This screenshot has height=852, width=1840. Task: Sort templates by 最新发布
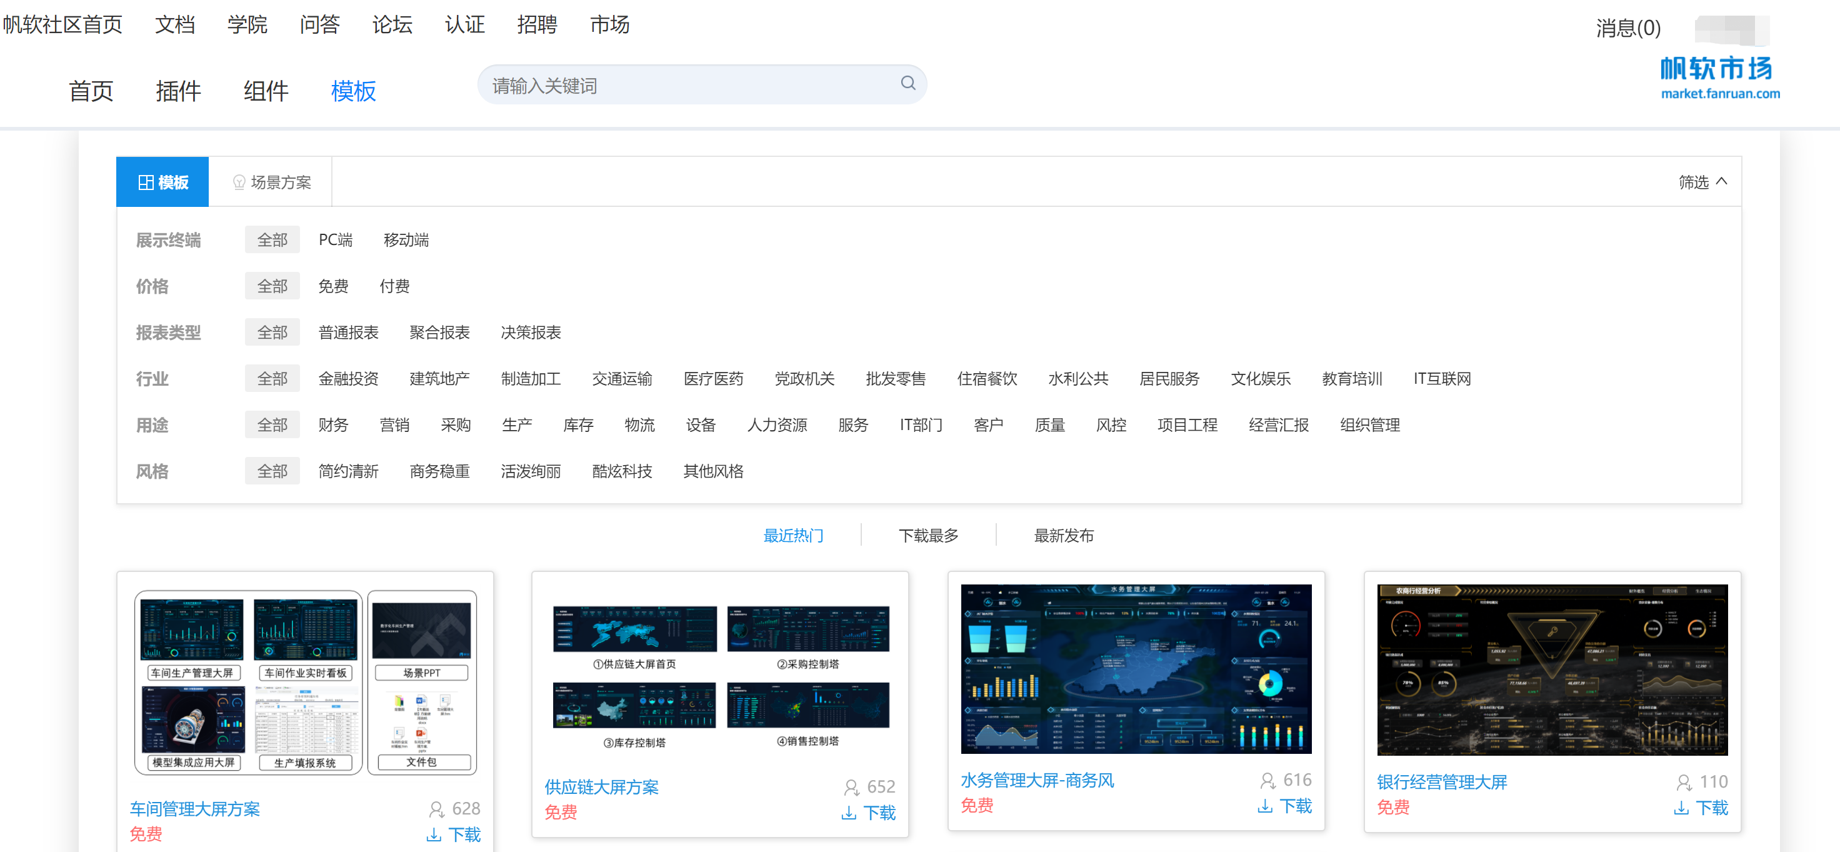(x=1063, y=536)
